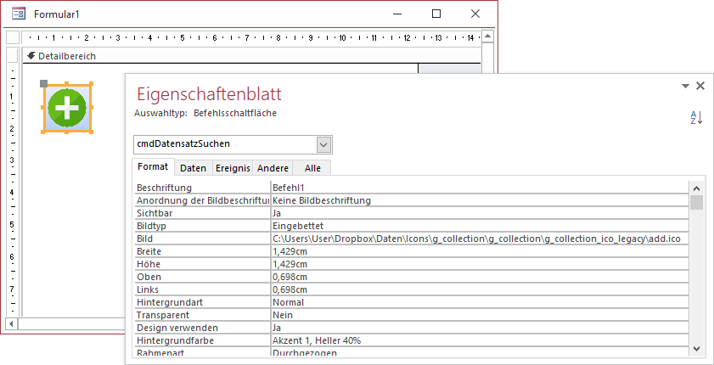The width and height of the screenshot is (714, 365).
Task: Click Hintergrundfarbe value Akzent 1, Heller 40%
Action: point(480,340)
